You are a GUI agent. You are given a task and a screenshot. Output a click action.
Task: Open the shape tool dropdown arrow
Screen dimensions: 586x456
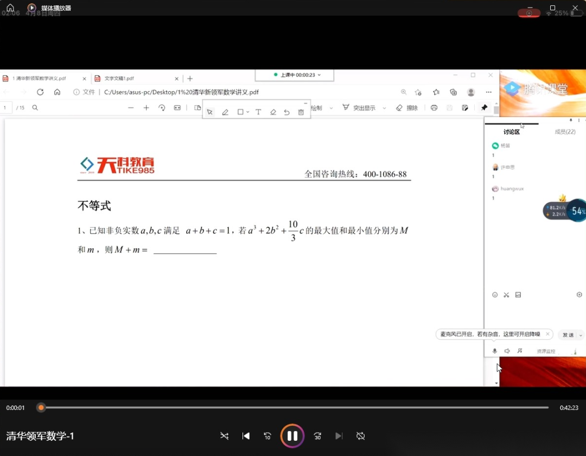tap(248, 112)
